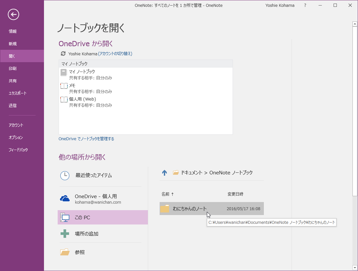Click the sync refresh icon beside Yoshie Kohama
The height and width of the screenshot is (271, 358).
(x=63, y=54)
